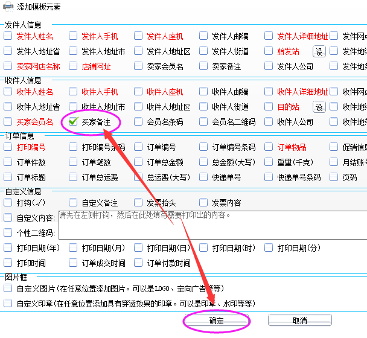This screenshot has width=367, height=338.
Task: Click 确定 to confirm template elements
Action: [x=216, y=320]
